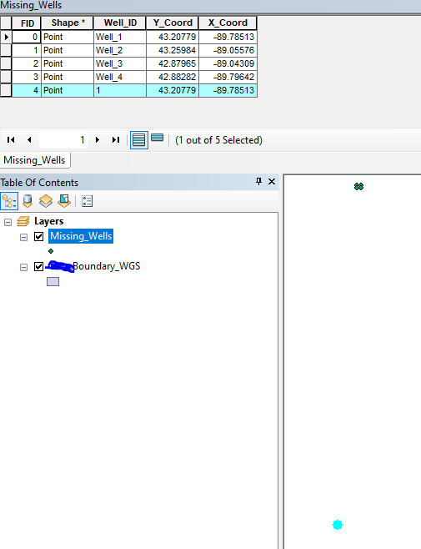
Task: List layers by visibility
Action: (x=46, y=201)
